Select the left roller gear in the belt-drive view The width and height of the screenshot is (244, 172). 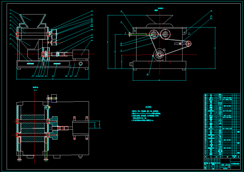[x=153, y=34]
